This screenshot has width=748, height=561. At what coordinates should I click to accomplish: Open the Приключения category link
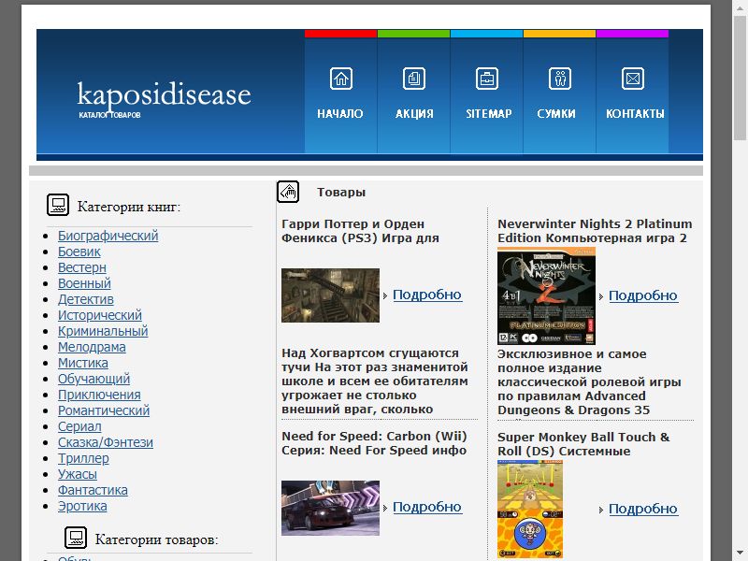[99, 395]
